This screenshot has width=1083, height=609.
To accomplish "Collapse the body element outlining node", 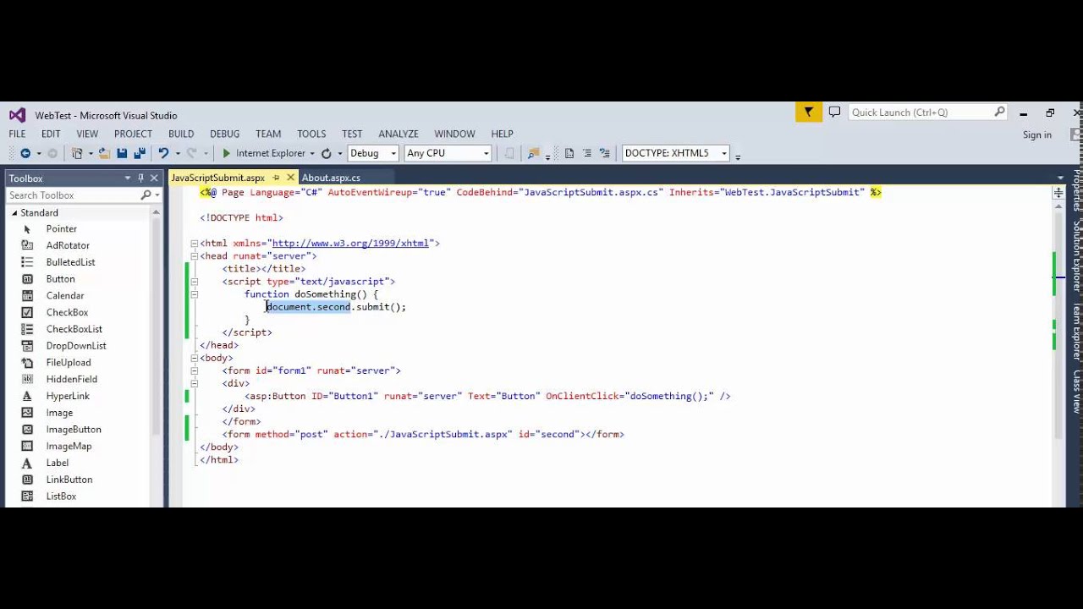I will 194,358.
